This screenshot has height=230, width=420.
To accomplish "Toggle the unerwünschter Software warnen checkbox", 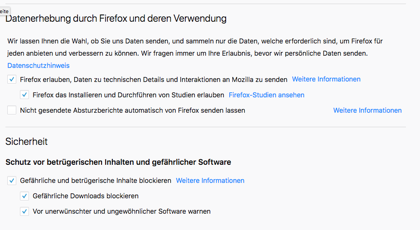I will pos(24,211).
